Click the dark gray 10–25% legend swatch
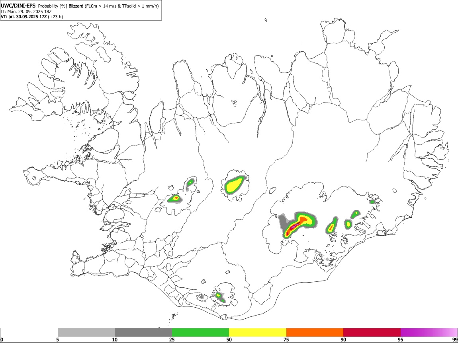This screenshot has width=458, height=343. 143,333
